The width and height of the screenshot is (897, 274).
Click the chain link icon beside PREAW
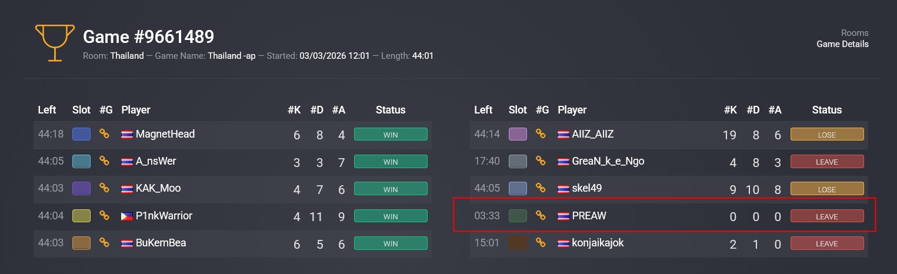tap(541, 216)
